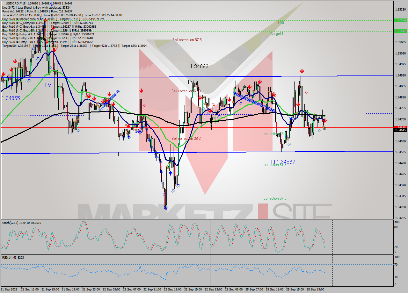The image size is (408, 293).
Task: Click the large blue up-arrow near 22 Sep 15:00
Action: click(x=171, y=173)
